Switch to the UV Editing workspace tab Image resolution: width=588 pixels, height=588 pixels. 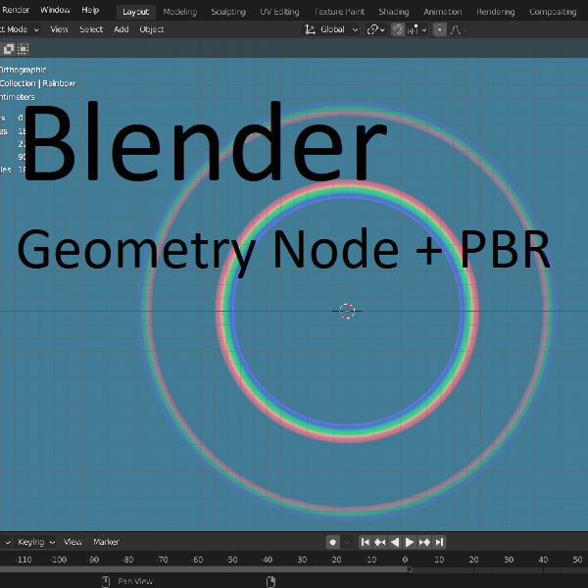click(x=279, y=12)
